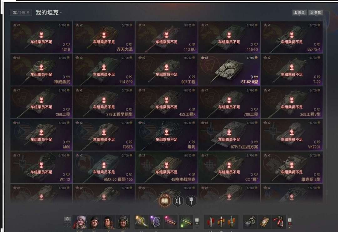
Task: Select the repair kit gears consumable
Action: pyautogui.click(x=250, y=222)
